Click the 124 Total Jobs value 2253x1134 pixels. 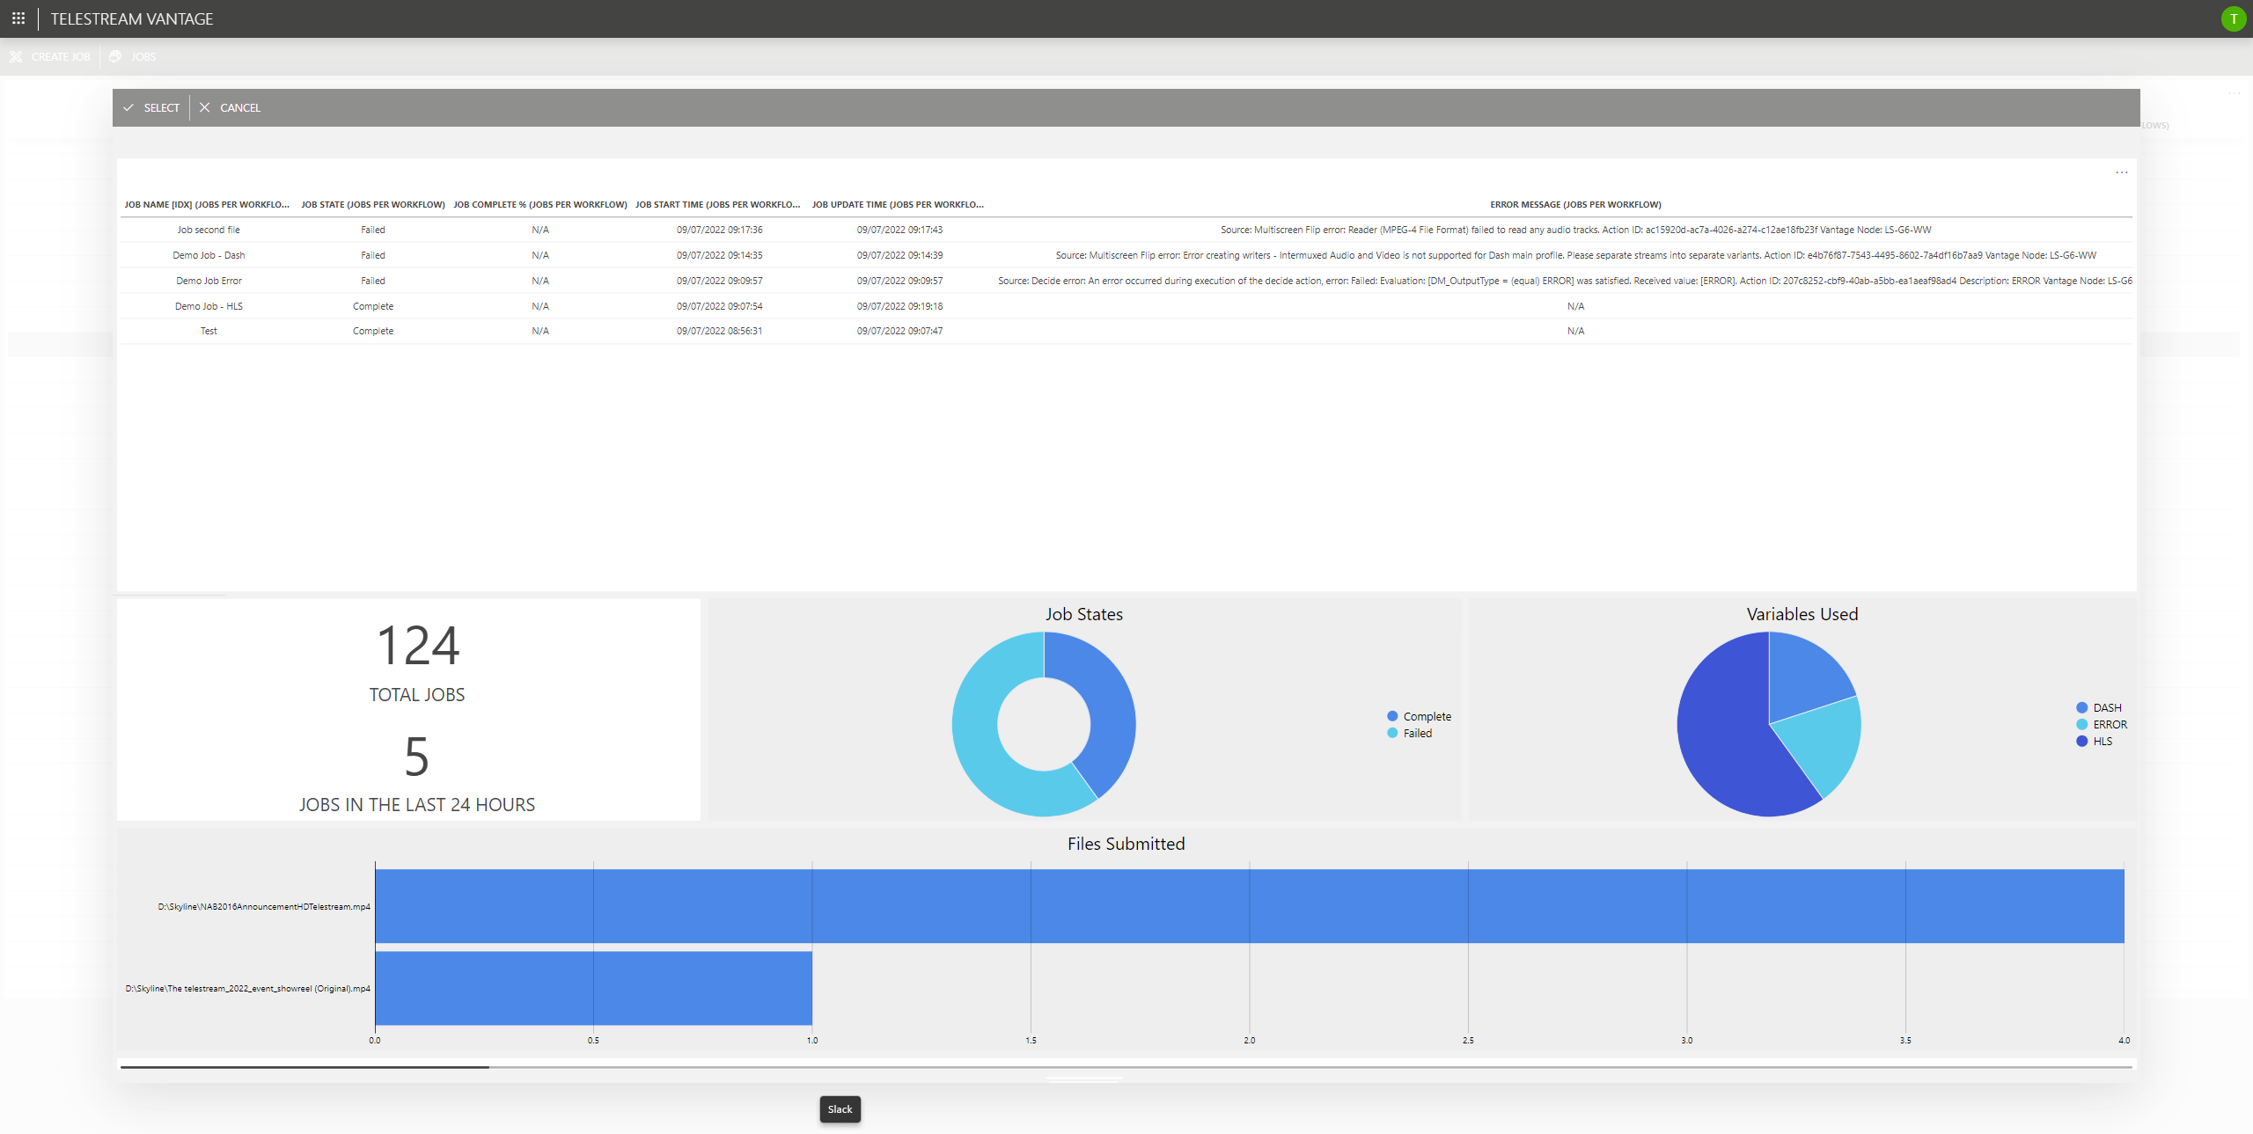[417, 646]
